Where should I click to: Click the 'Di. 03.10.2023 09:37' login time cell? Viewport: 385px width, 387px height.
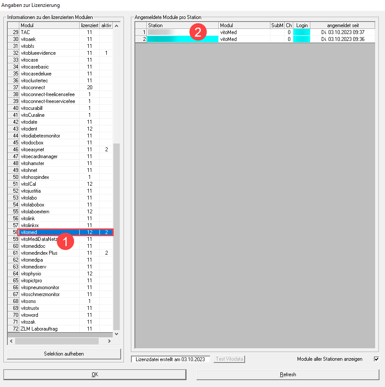point(342,32)
